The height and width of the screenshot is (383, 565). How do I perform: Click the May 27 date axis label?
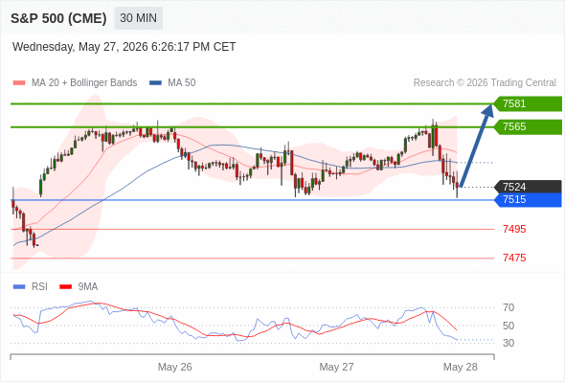point(336,367)
